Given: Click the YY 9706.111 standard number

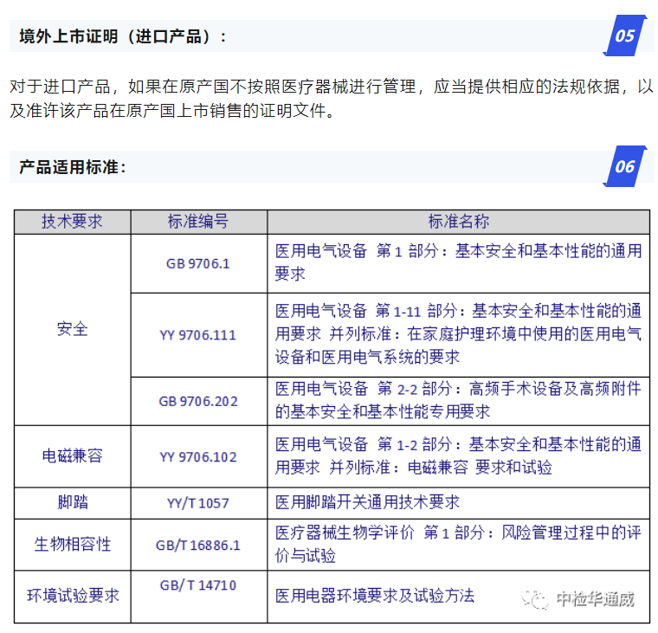Looking at the screenshot, I should coord(198,334).
